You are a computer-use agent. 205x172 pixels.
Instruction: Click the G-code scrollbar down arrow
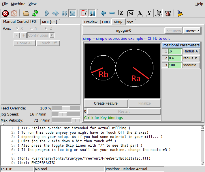point(202,163)
